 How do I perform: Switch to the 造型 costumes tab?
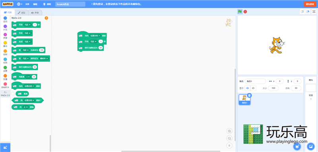click(x=21, y=13)
